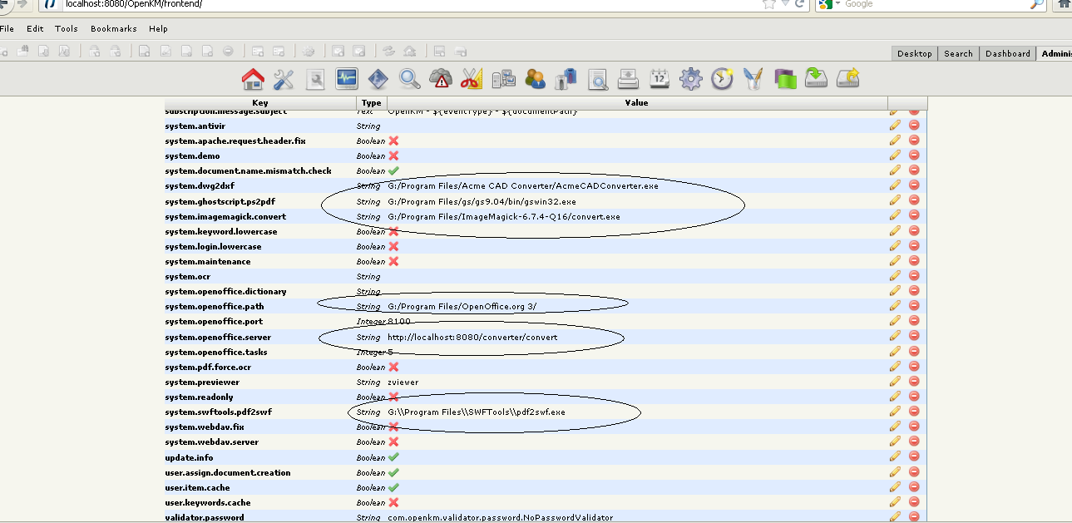Viewport: 1072px width, 523px height.
Task: Open the settings gear icon
Action: pos(689,79)
